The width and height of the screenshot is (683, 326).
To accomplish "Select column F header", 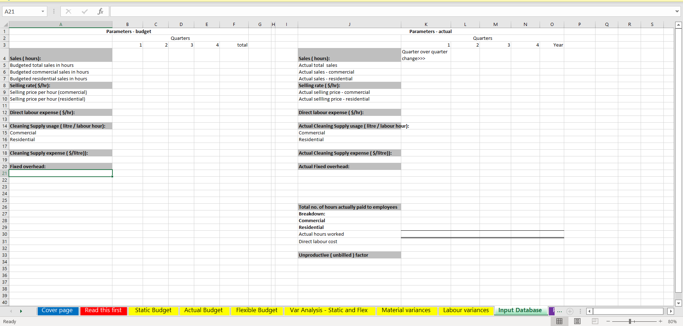I will pos(234,25).
